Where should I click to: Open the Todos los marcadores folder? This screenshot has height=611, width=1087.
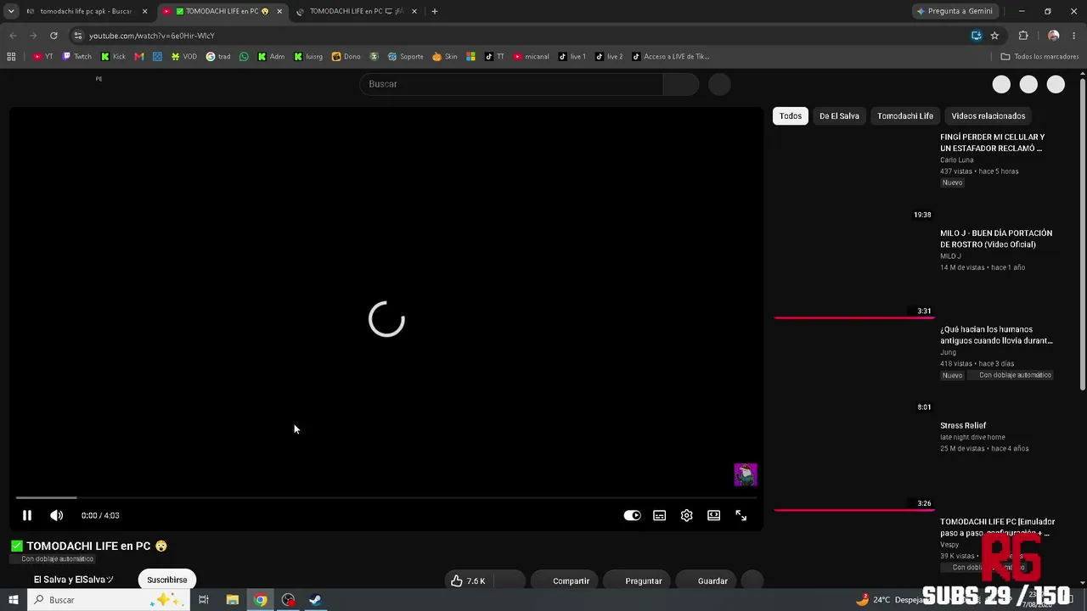click(1039, 57)
